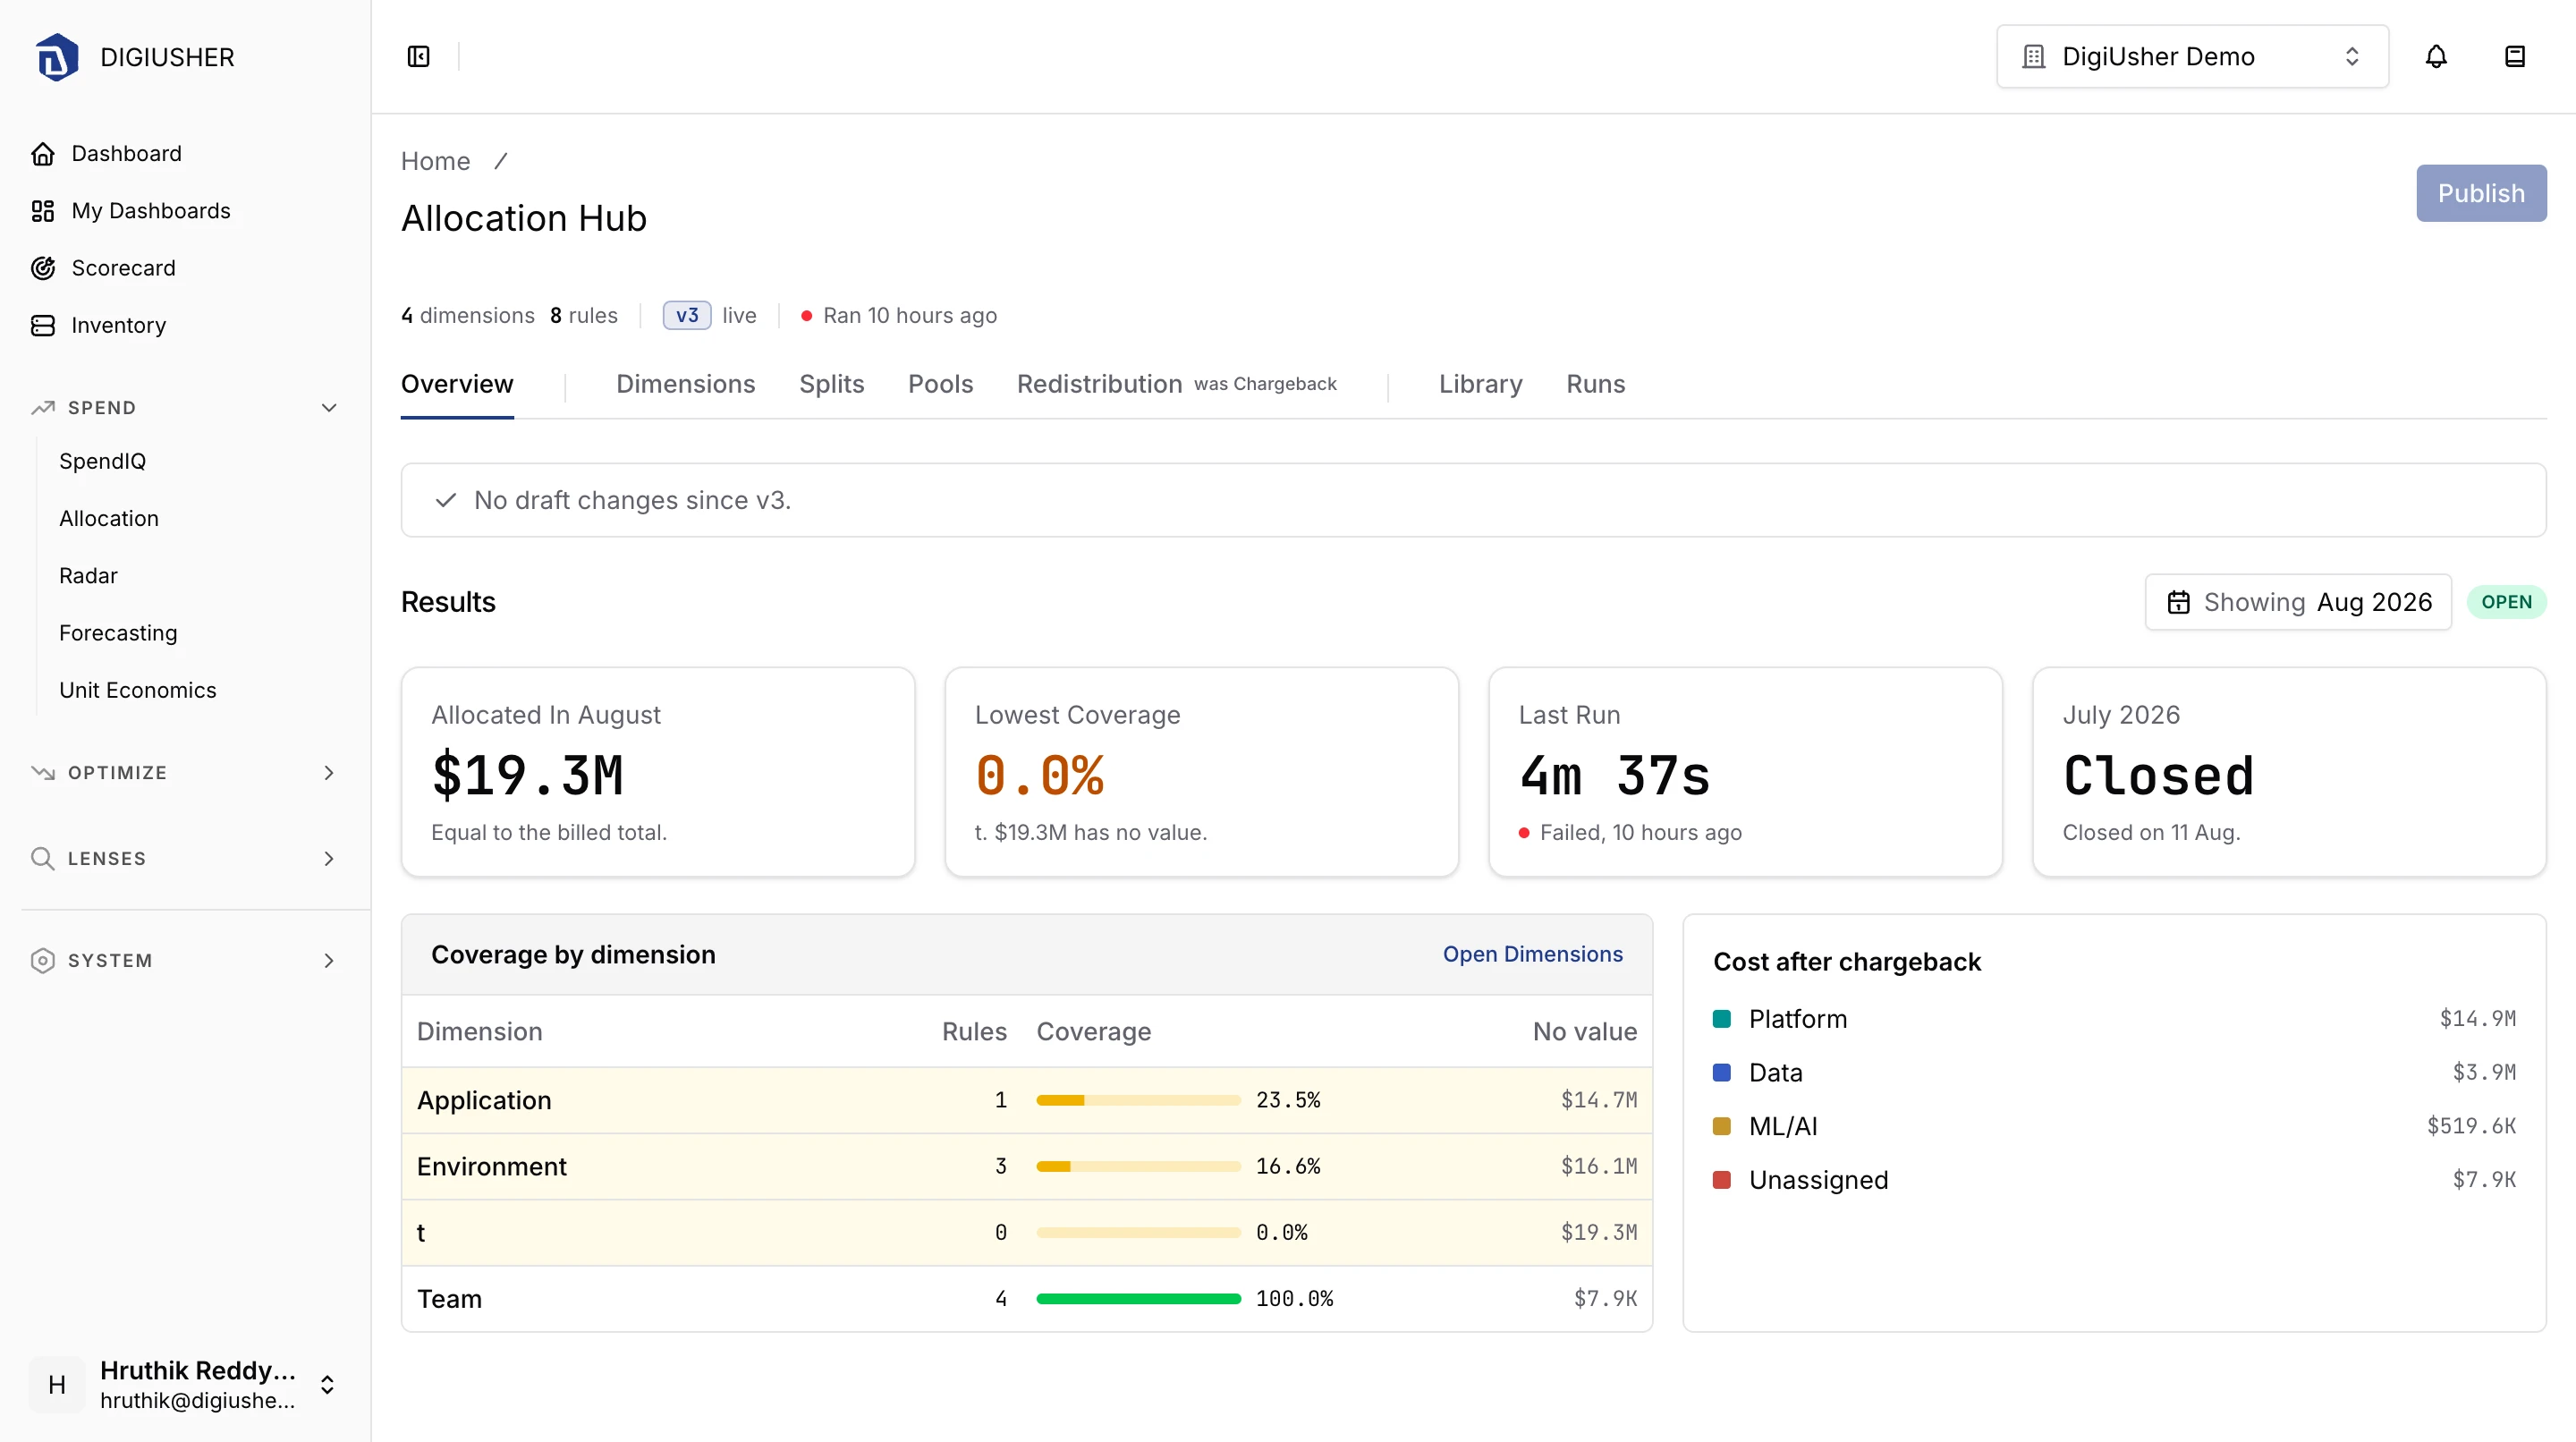Click the Spend trending-up icon
This screenshot has height=1442, width=2576.
pyautogui.click(x=43, y=408)
